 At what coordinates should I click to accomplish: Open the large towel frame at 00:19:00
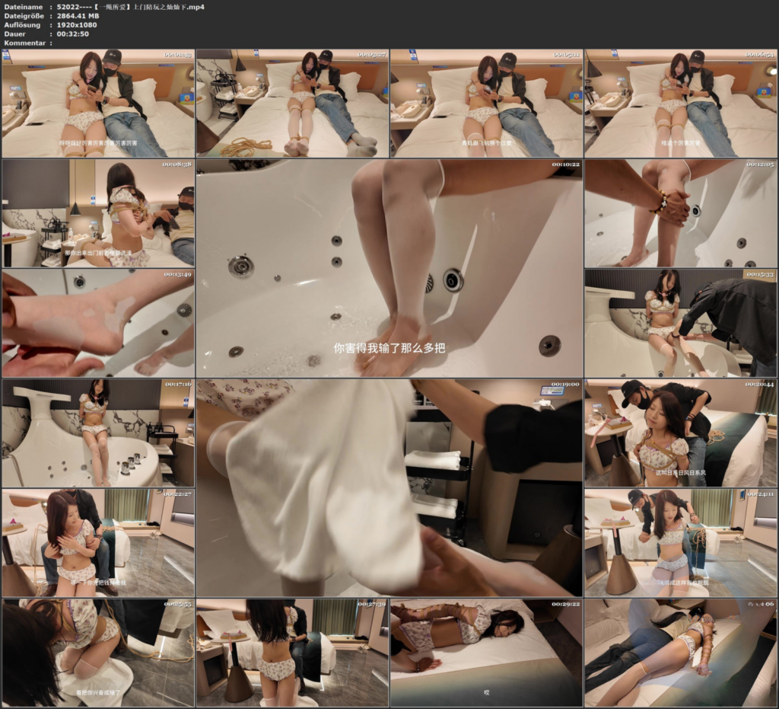point(389,488)
